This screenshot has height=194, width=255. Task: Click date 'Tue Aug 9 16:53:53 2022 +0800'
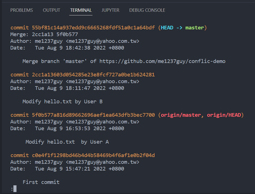point(80,128)
